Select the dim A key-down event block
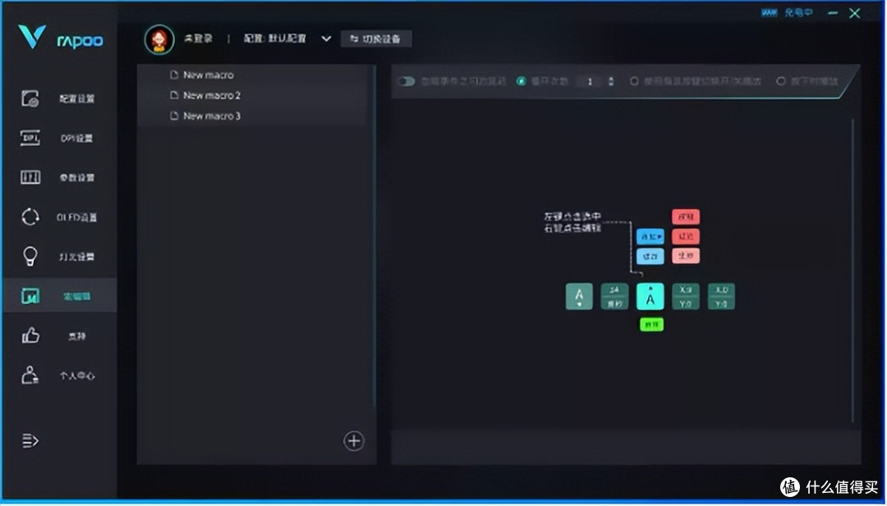The width and height of the screenshot is (887, 506). point(579,297)
